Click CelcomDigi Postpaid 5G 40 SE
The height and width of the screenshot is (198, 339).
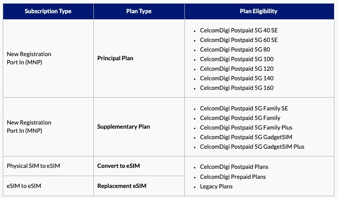tap(239, 30)
